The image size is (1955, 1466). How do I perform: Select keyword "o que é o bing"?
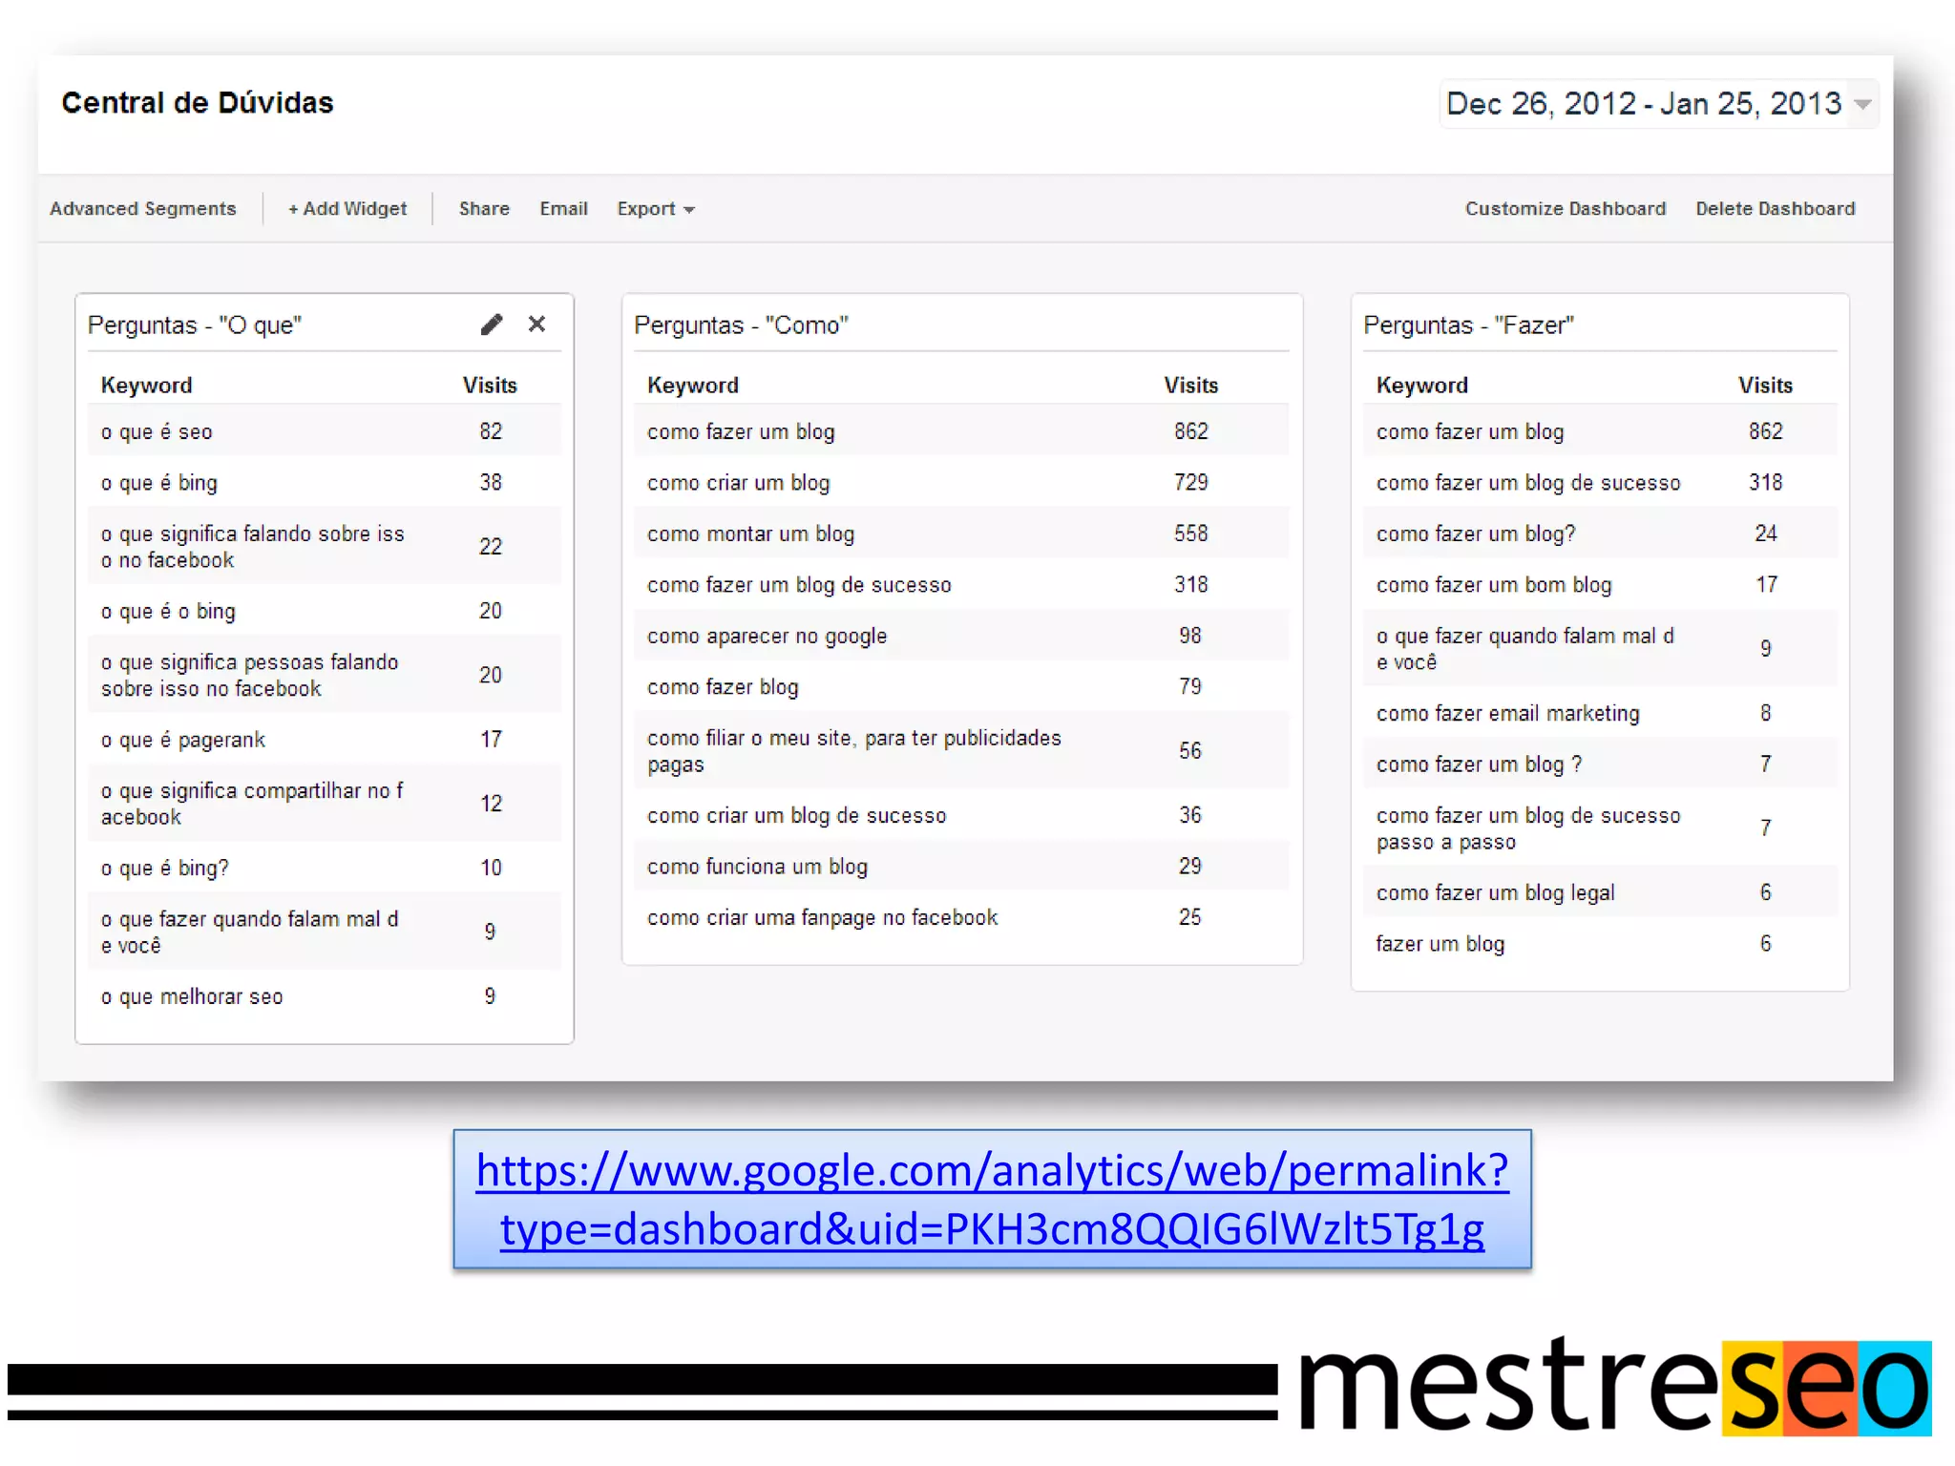168,611
